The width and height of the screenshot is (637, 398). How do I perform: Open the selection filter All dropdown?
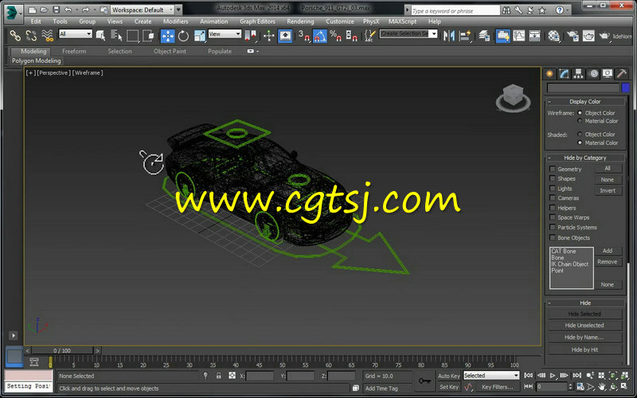click(x=76, y=34)
